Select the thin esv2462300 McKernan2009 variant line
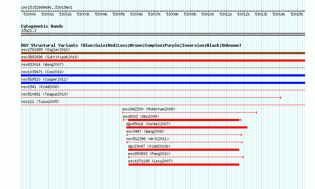The image size is (315, 189). 190,113
